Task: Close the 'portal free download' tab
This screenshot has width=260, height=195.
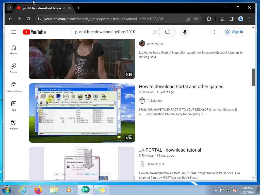Action: click(x=70, y=8)
